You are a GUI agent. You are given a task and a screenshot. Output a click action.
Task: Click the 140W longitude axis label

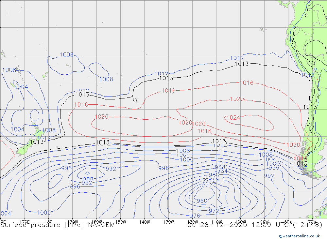pyautogui.click(x=145, y=222)
